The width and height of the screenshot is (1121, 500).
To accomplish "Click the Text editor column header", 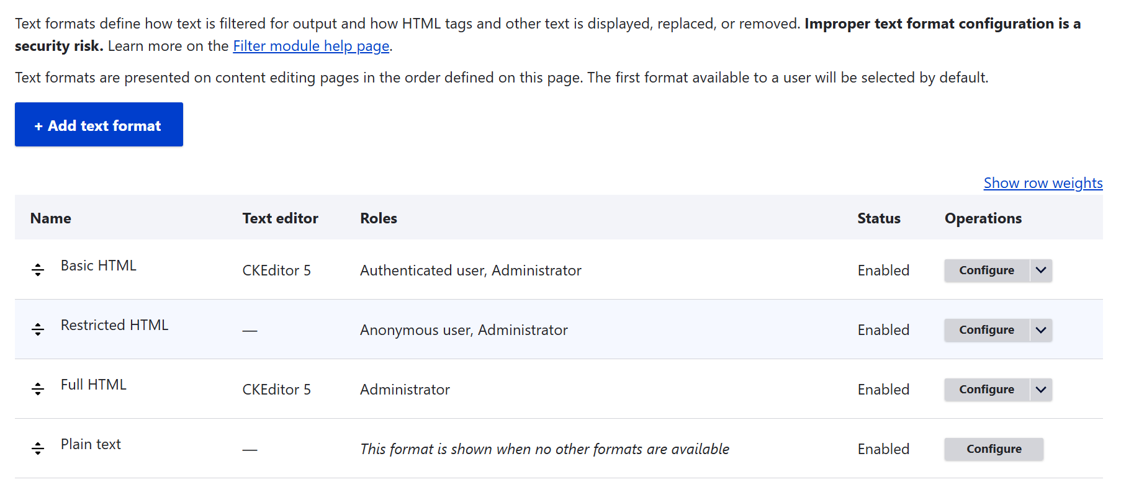I will point(280,218).
